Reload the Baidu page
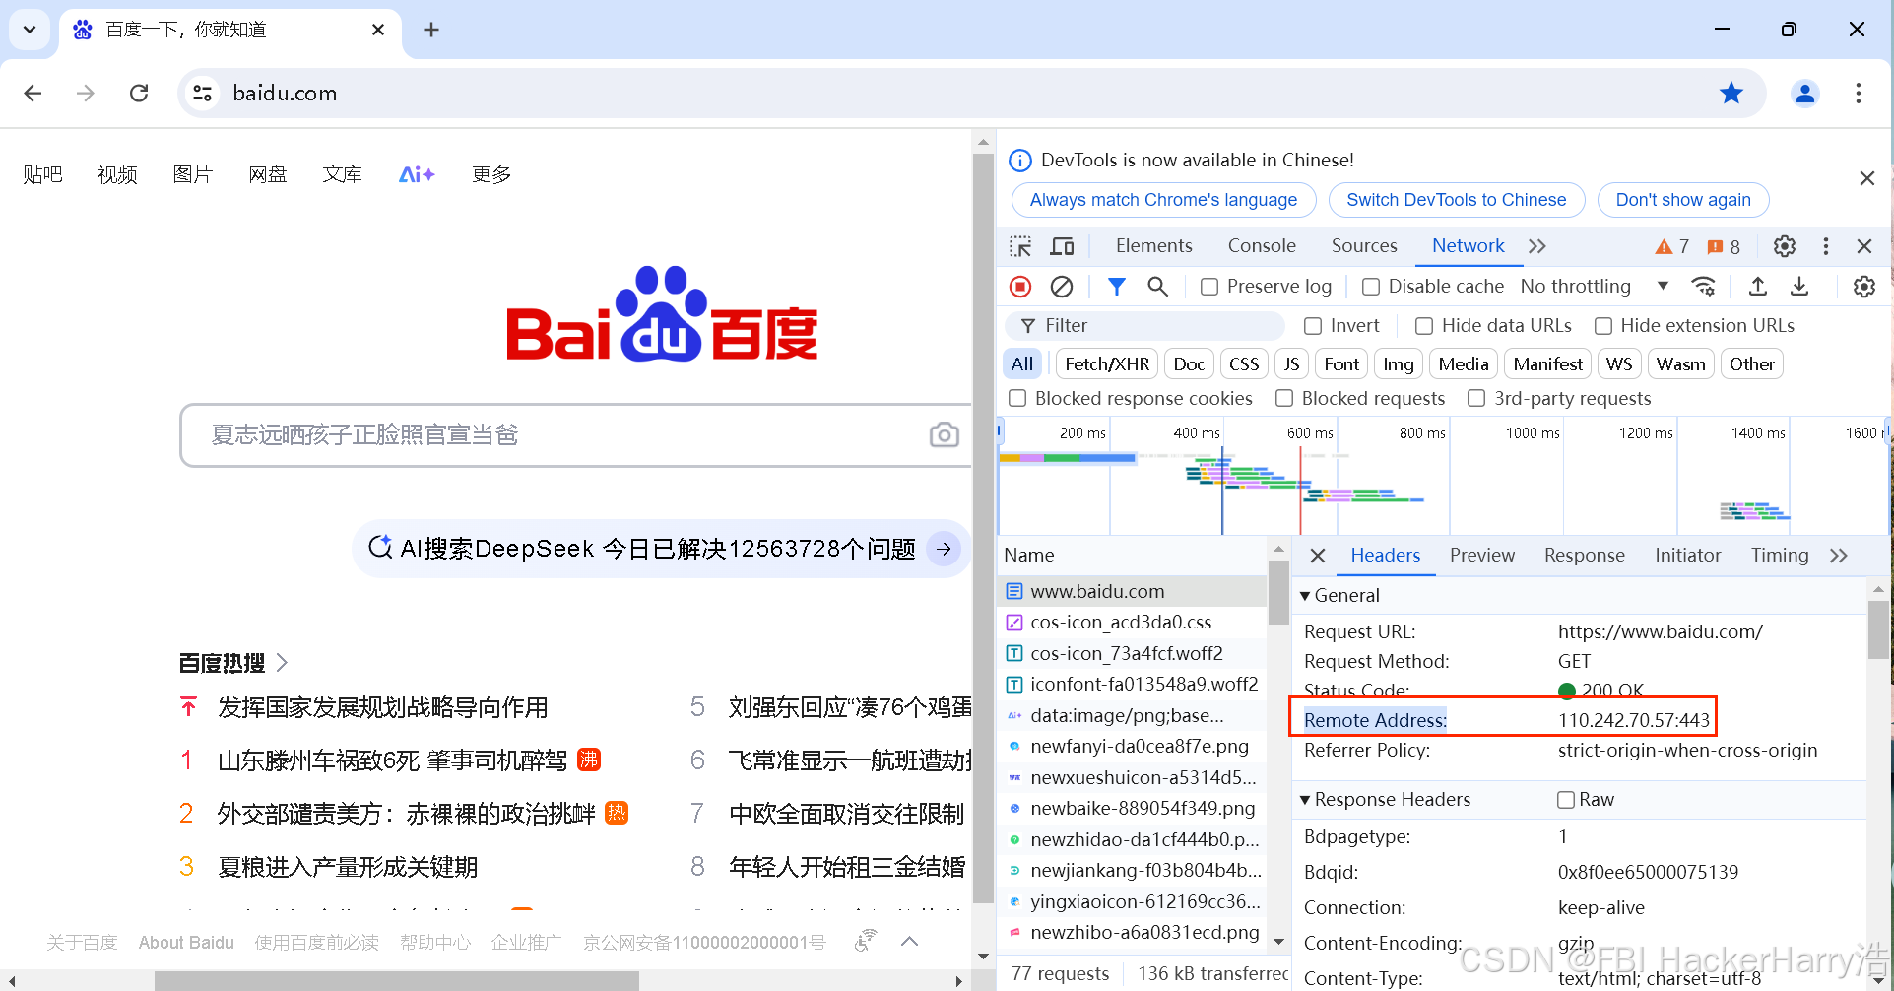The width and height of the screenshot is (1894, 991). (139, 93)
